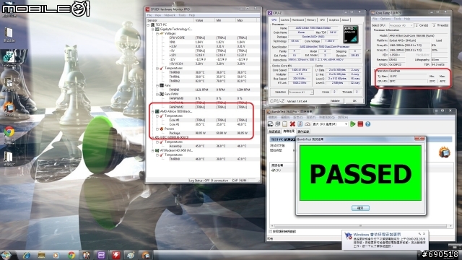Switch to the Graphics tab in CPU-Z
Screen dimensions: 462x260
coord(334,20)
